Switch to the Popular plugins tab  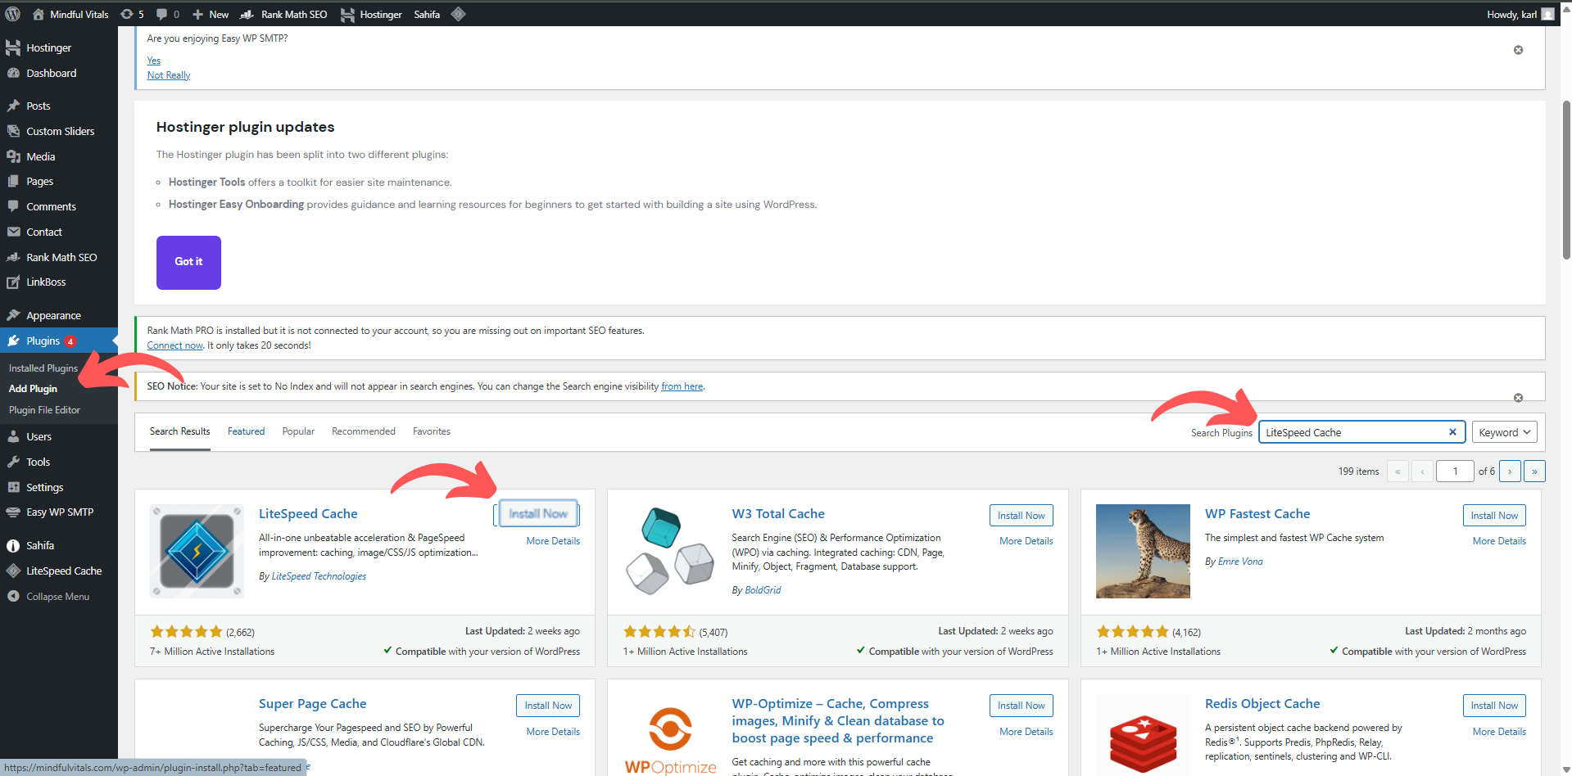pos(298,431)
